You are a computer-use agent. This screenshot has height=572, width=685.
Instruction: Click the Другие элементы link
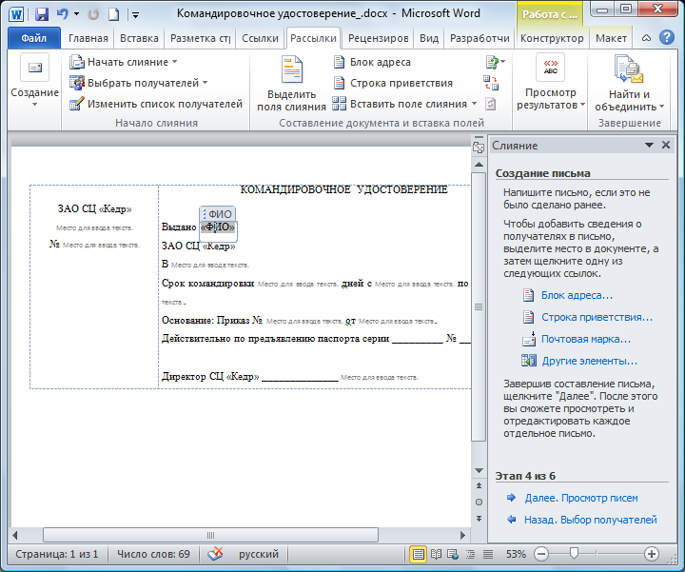click(x=589, y=361)
